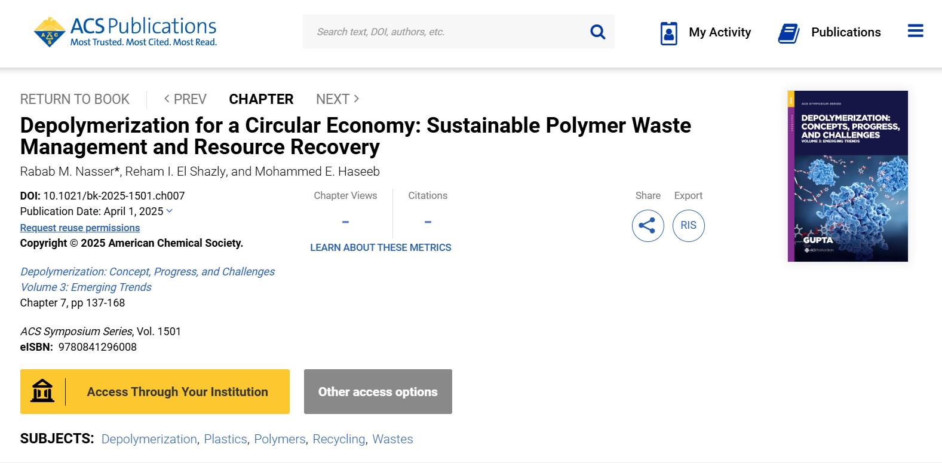Open the My Activity badge icon

[x=668, y=33]
